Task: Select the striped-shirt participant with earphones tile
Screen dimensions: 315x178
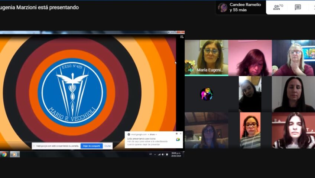Action: [x=250, y=130]
